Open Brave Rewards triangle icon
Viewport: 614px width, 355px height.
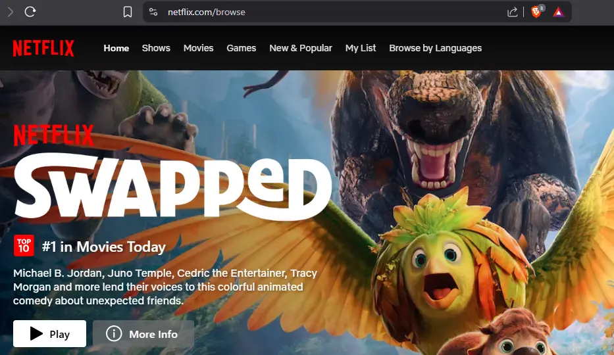pyautogui.click(x=559, y=12)
